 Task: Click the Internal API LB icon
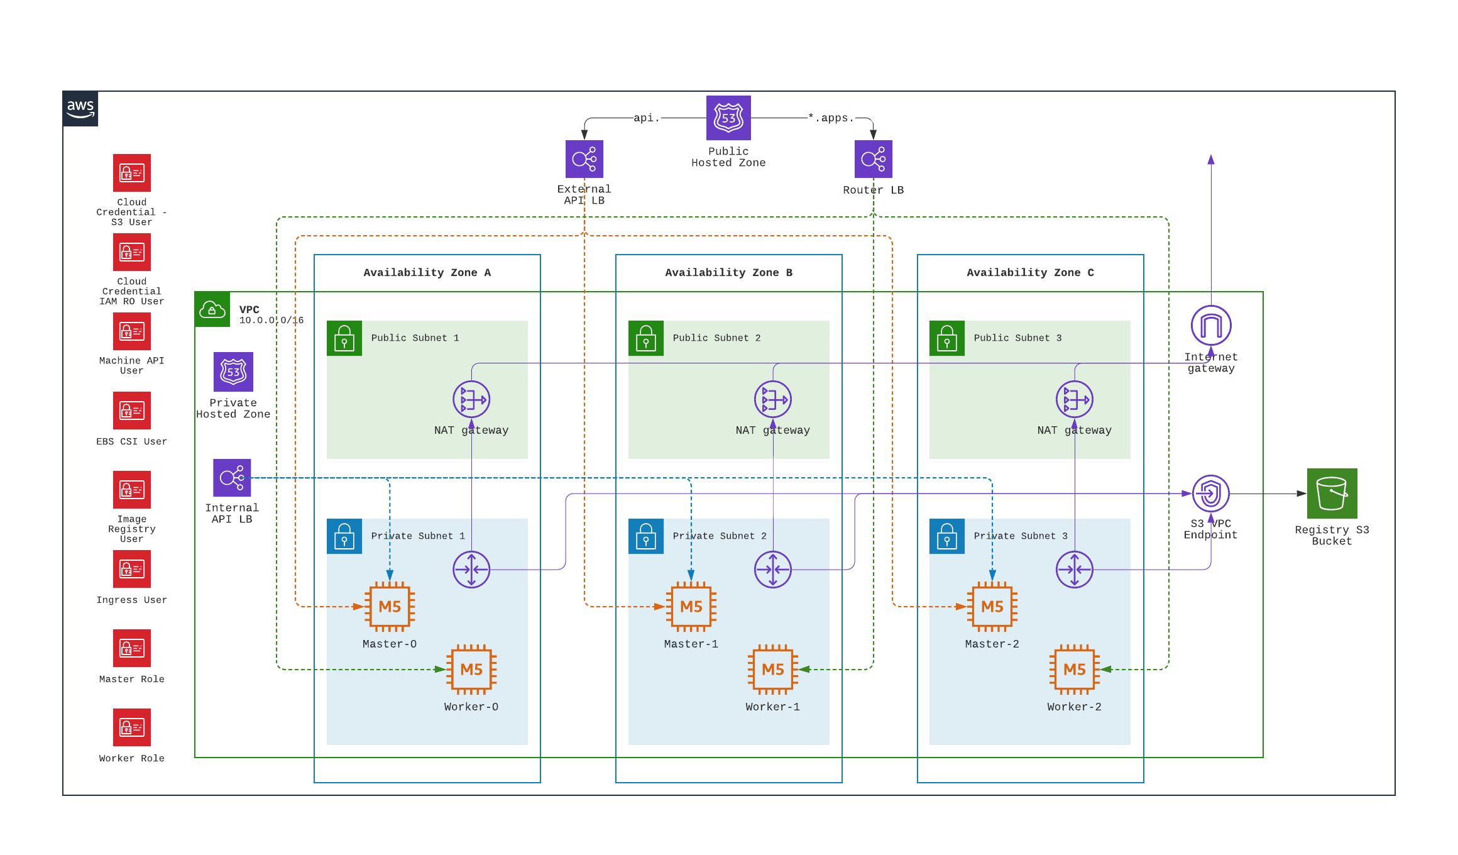[x=232, y=478]
